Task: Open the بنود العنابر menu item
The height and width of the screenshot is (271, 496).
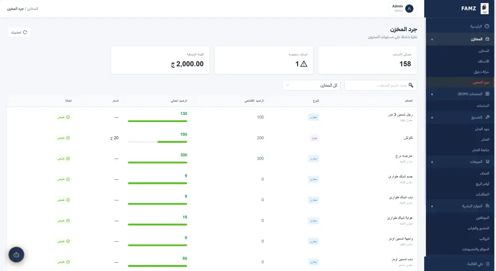Action: pyautogui.click(x=460, y=129)
